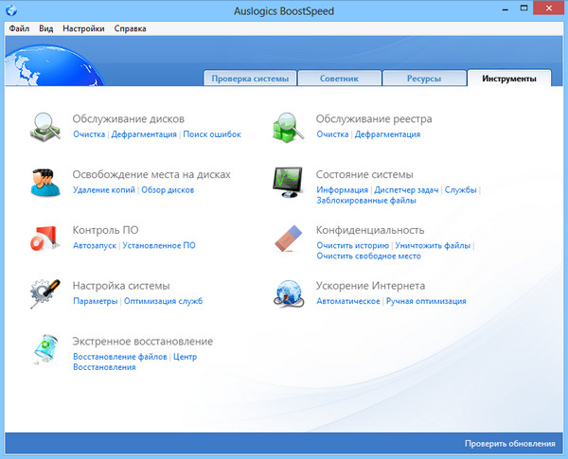
Task: Click the Registry Maintenance green cubes icon
Action: [289, 126]
